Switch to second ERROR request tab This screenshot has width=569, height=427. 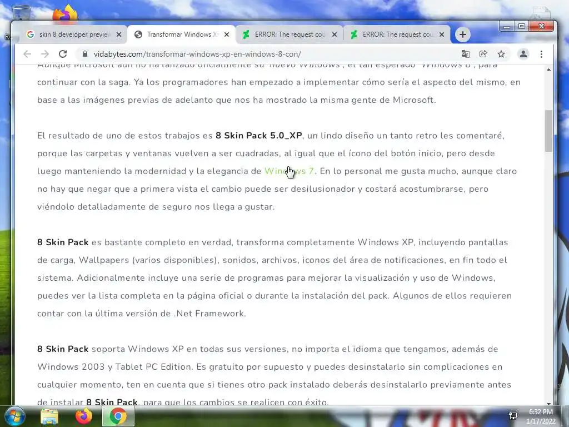[x=397, y=34]
